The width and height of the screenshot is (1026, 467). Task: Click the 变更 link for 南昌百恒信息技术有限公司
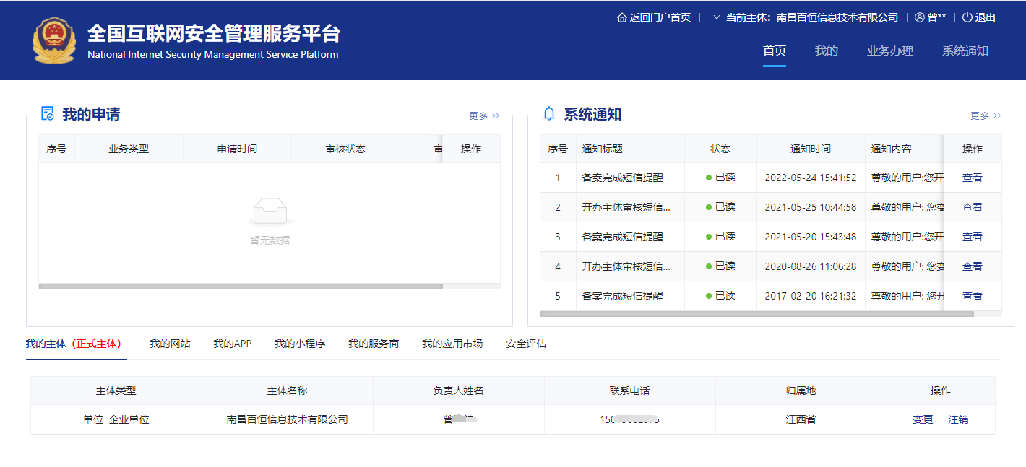[922, 419]
